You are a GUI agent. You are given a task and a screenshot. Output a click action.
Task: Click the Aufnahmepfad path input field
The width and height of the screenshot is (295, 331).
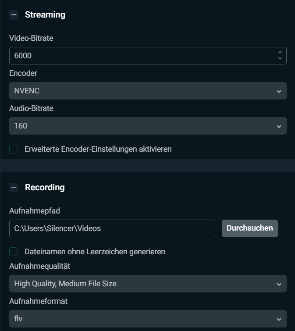[x=112, y=228]
